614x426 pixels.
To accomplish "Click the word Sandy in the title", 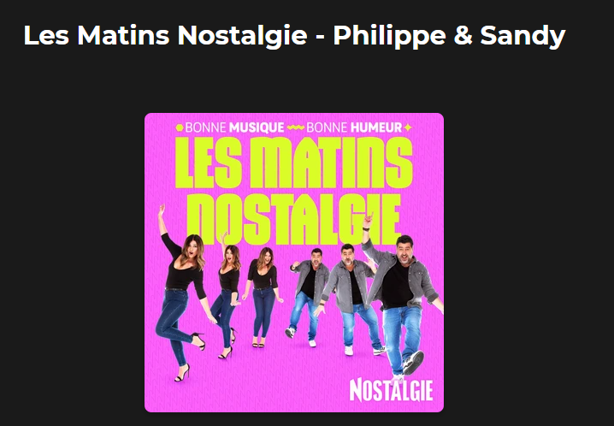I will tap(522, 35).
